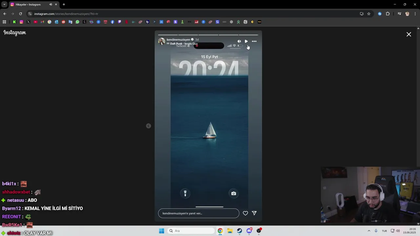The image size is (420, 236).
Task: Open the Twitch bookmark
Action: pyautogui.click(x=119, y=22)
